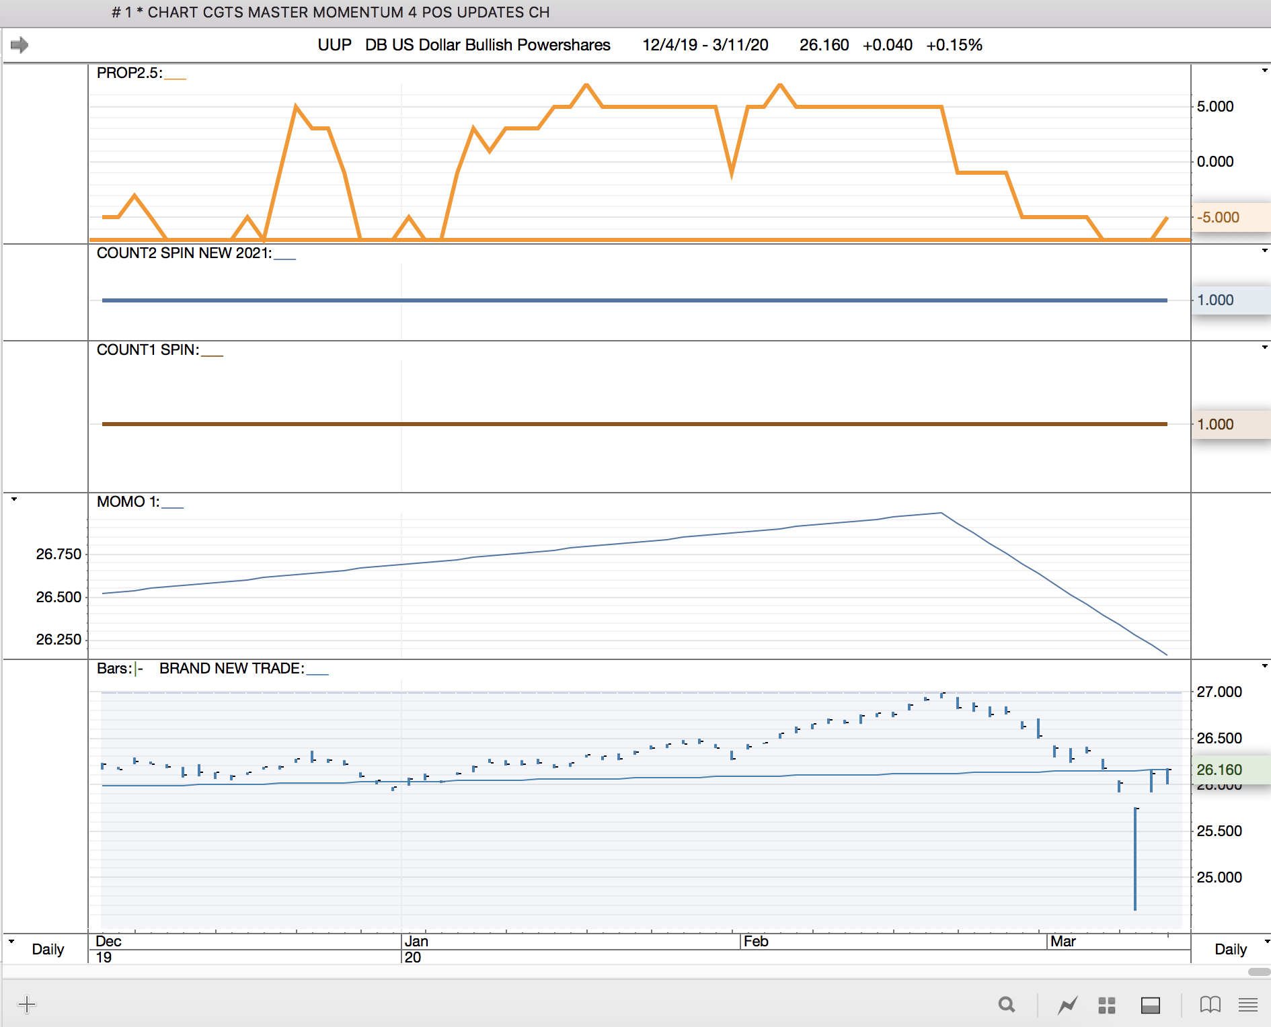Select the PROP2.5 indicator legend label
Image resolution: width=1271 pixels, height=1027 pixels.
pos(129,73)
